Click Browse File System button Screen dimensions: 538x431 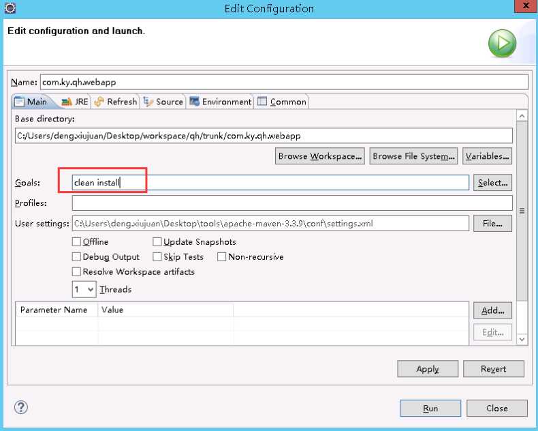point(413,156)
